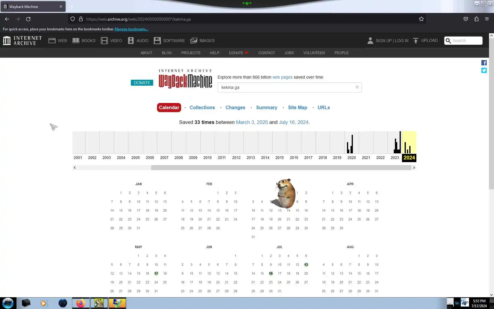Click the SIGN UP link
Viewport: 494px width, 309px height.
383,41
